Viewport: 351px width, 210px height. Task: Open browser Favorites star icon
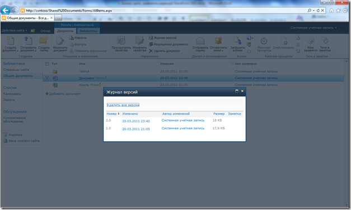tap(338, 11)
